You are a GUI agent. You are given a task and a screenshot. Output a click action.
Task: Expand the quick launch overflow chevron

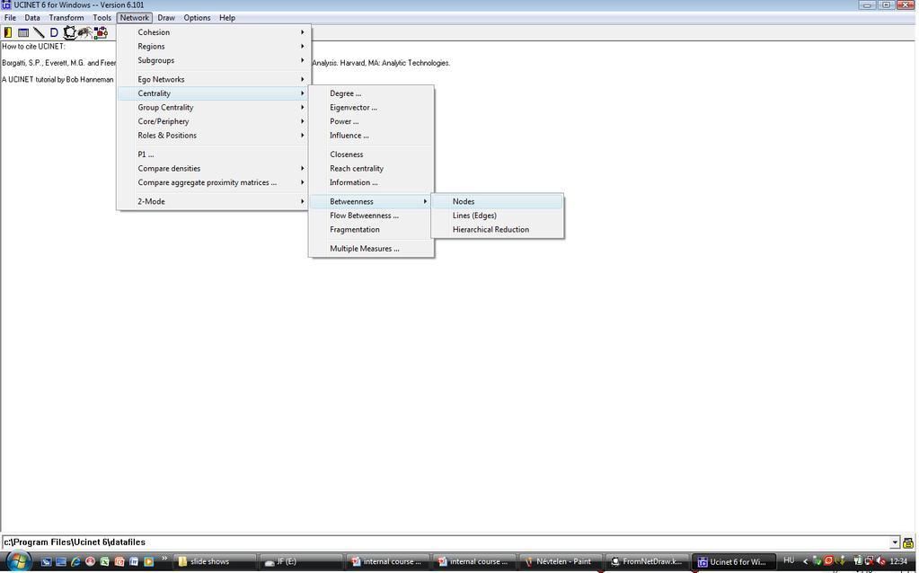tap(164, 559)
